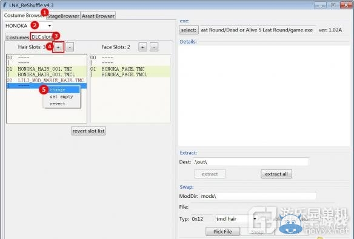Remove a hair slot with the minus button
The image size is (354, 239).
(70, 47)
